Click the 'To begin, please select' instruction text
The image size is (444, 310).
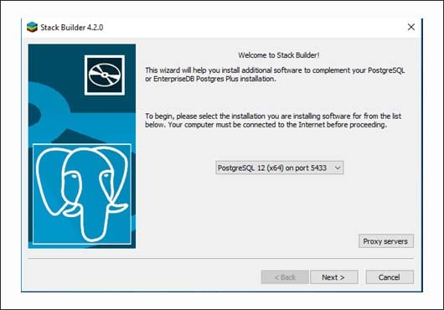pyautogui.click(x=273, y=121)
